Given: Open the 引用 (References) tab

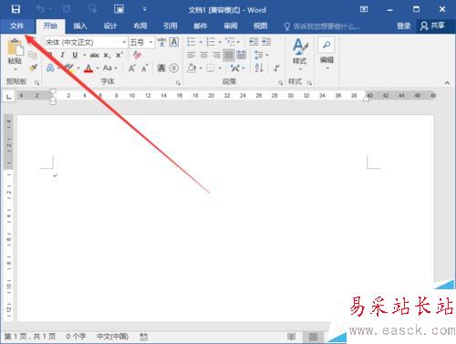Looking at the screenshot, I should 171,26.
